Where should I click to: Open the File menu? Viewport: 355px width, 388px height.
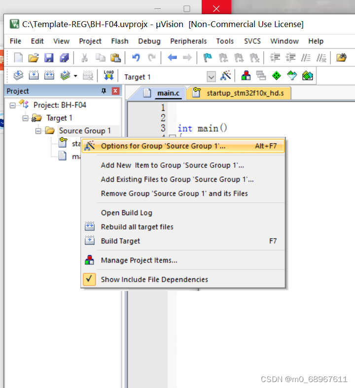click(x=15, y=41)
